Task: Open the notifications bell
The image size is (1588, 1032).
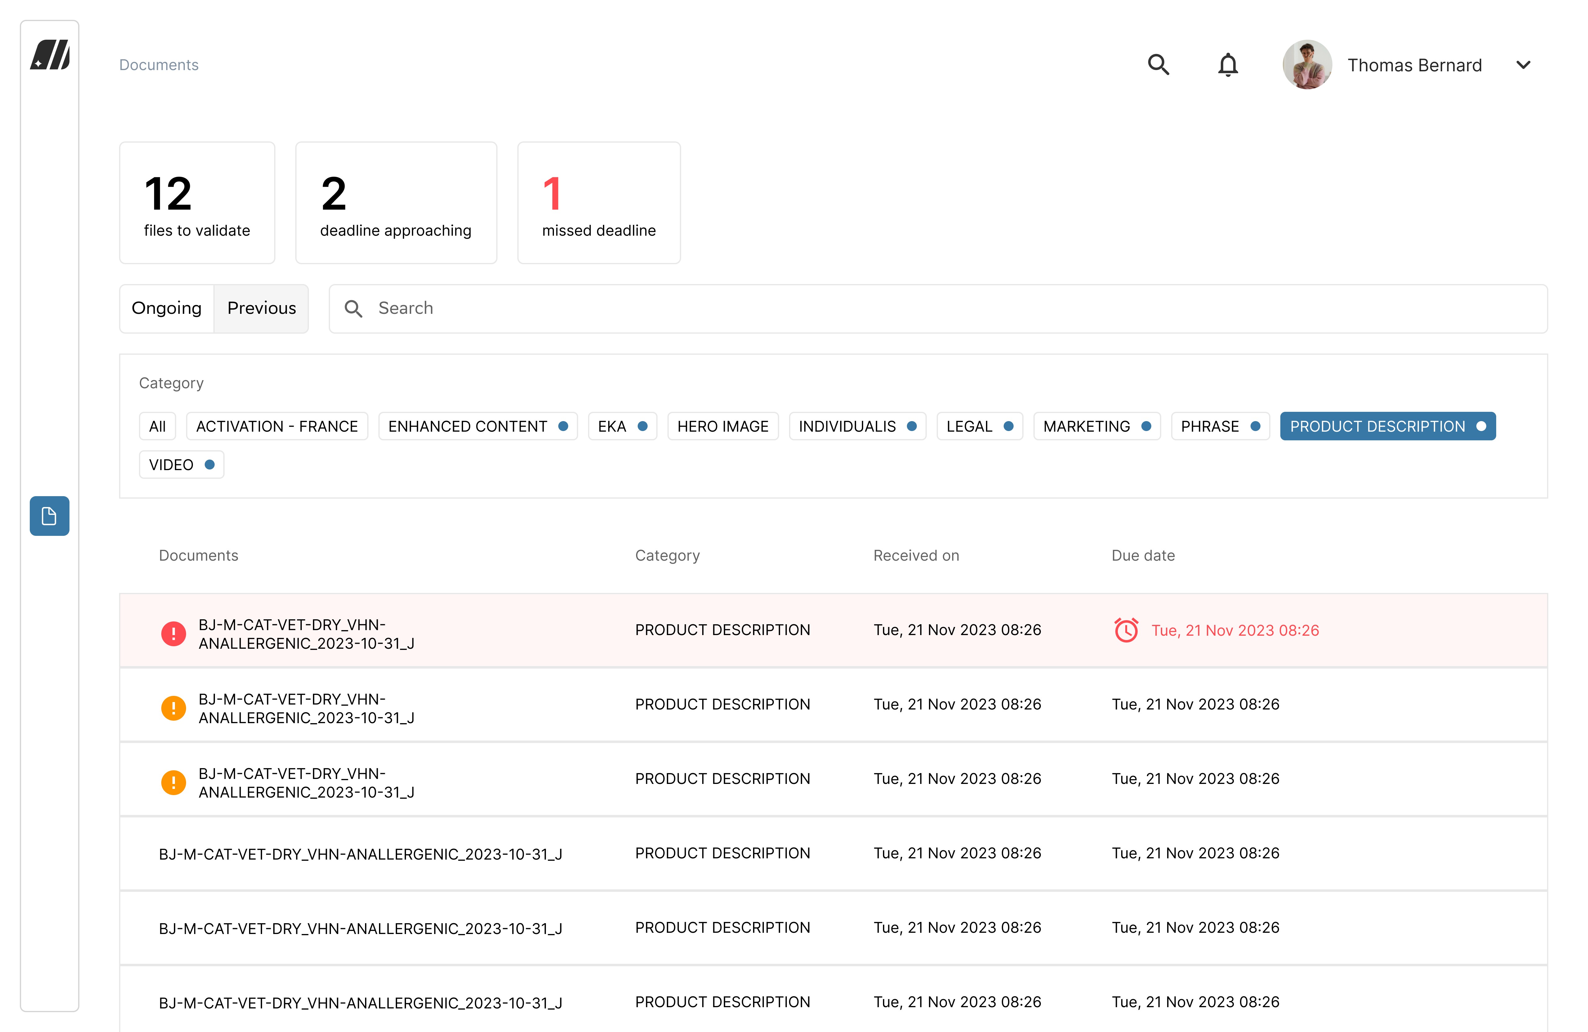Action: pyautogui.click(x=1228, y=65)
